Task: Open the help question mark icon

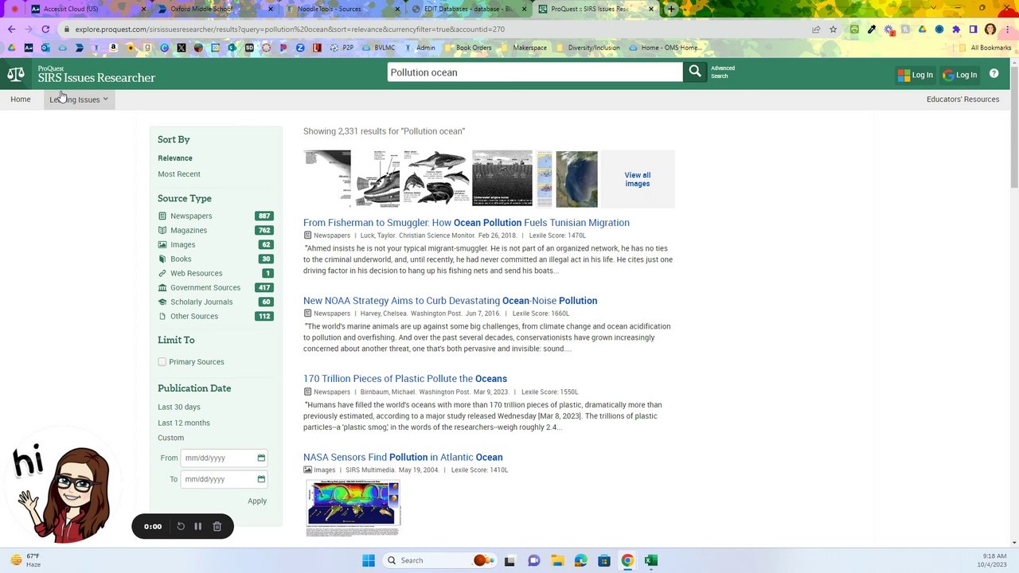Action: (994, 74)
